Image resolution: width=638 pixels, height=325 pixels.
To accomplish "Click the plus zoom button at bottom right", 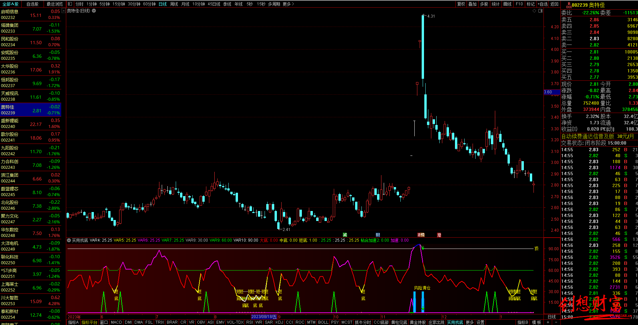I will (x=548, y=322).
